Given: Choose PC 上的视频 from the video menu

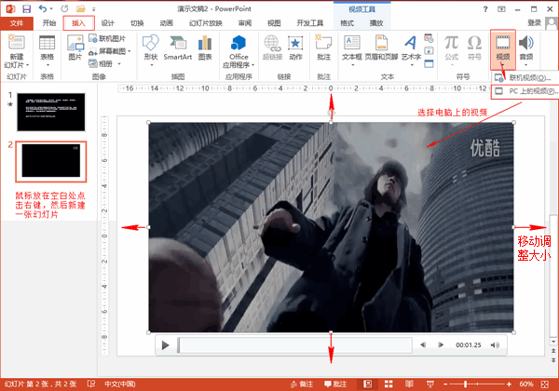Looking at the screenshot, I should (525, 91).
